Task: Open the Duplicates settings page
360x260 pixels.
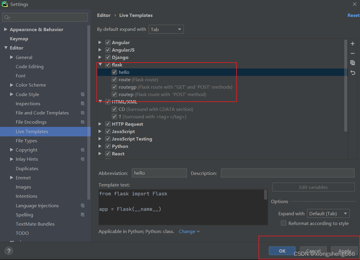Action: [27, 168]
